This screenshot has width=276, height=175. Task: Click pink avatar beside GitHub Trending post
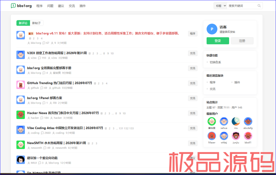tap(21, 85)
